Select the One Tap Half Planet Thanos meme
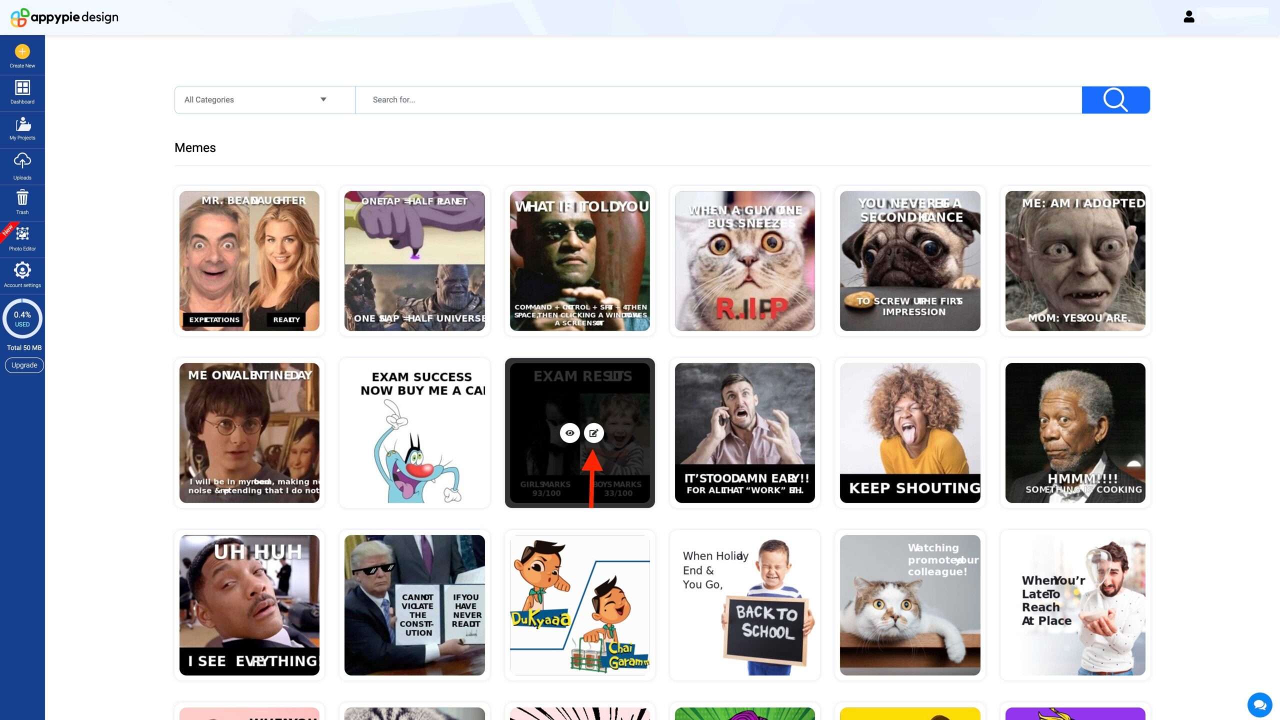Viewport: 1280px width, 720px height. coord(414,261)
